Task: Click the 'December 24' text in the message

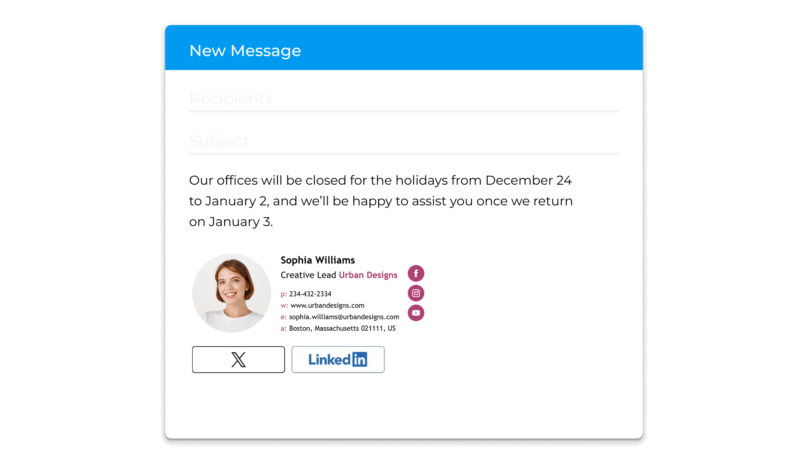Action: pos(529,180)
